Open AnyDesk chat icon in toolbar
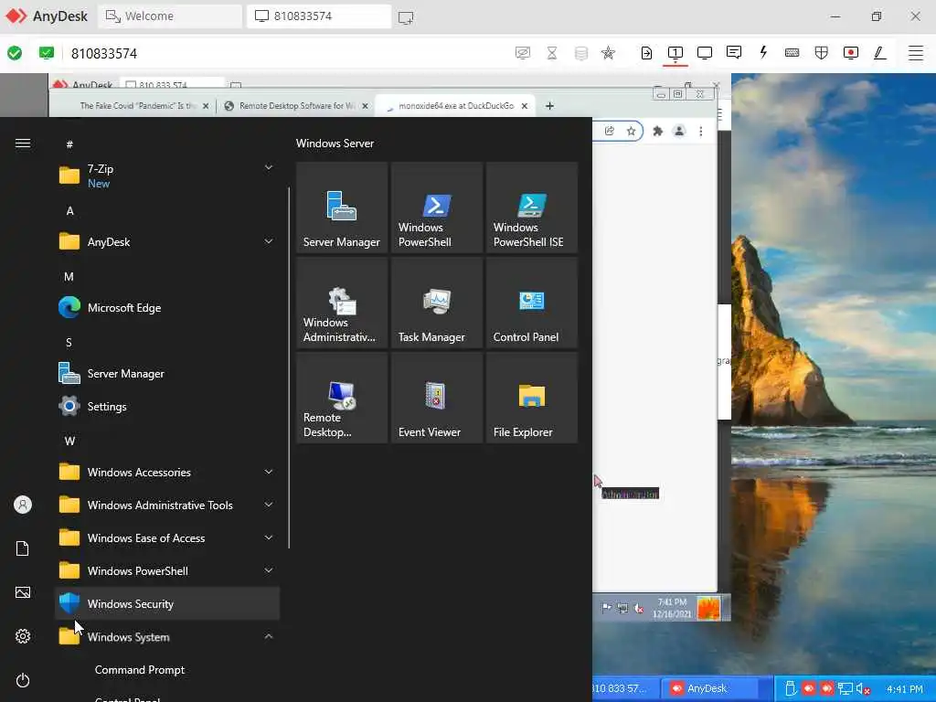 734,52
